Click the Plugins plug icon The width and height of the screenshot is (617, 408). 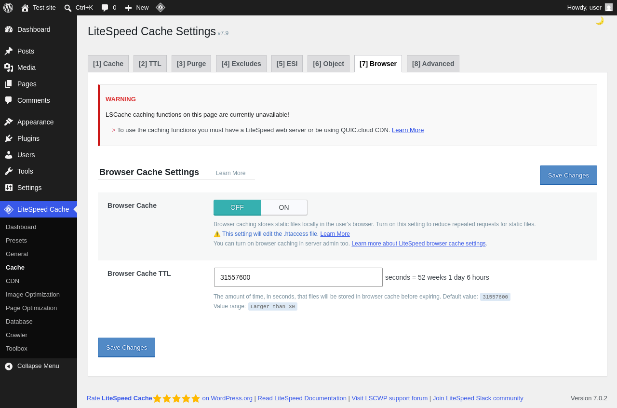(x=9, y=138)
